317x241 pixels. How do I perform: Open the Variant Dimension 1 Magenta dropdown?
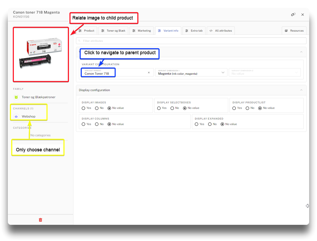223,73
